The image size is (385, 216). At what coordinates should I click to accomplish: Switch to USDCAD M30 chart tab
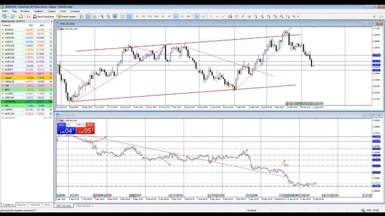83,206
